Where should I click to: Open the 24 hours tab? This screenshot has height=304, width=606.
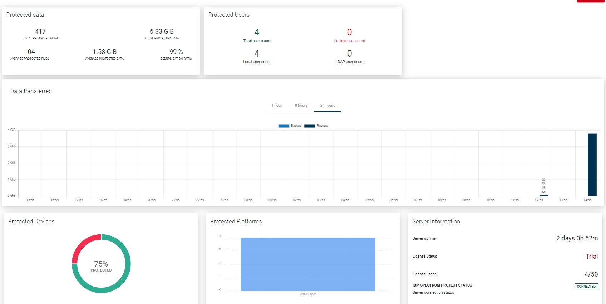pos(327,105)
